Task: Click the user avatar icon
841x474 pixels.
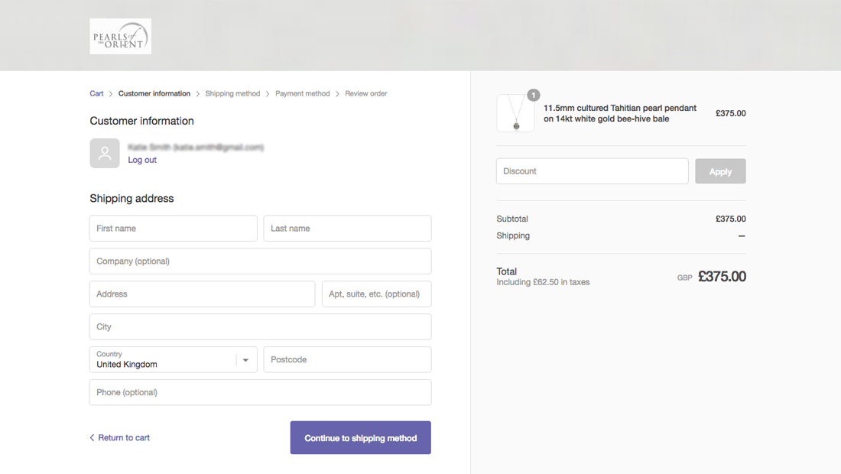Action: 105,153
